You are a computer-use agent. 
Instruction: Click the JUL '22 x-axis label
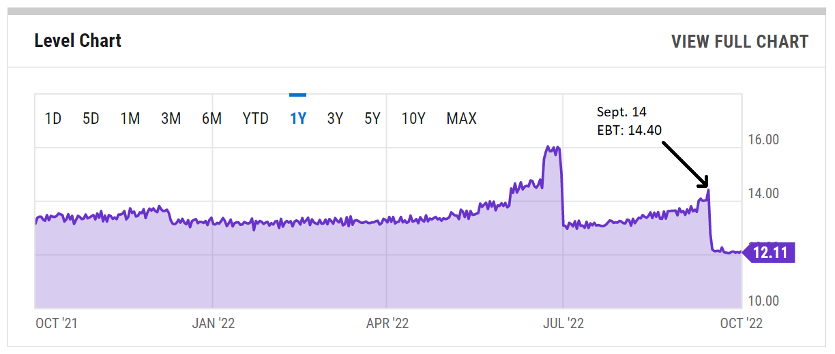[x=563, y=323]
